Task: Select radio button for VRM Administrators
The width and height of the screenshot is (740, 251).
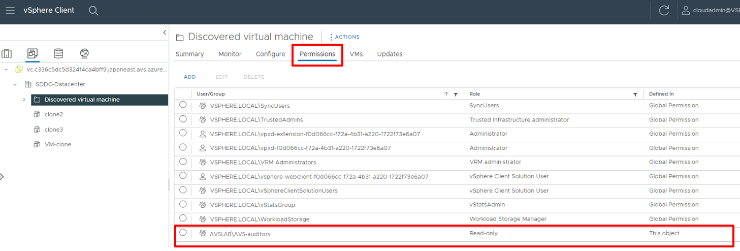Action: tap(183, 162)
